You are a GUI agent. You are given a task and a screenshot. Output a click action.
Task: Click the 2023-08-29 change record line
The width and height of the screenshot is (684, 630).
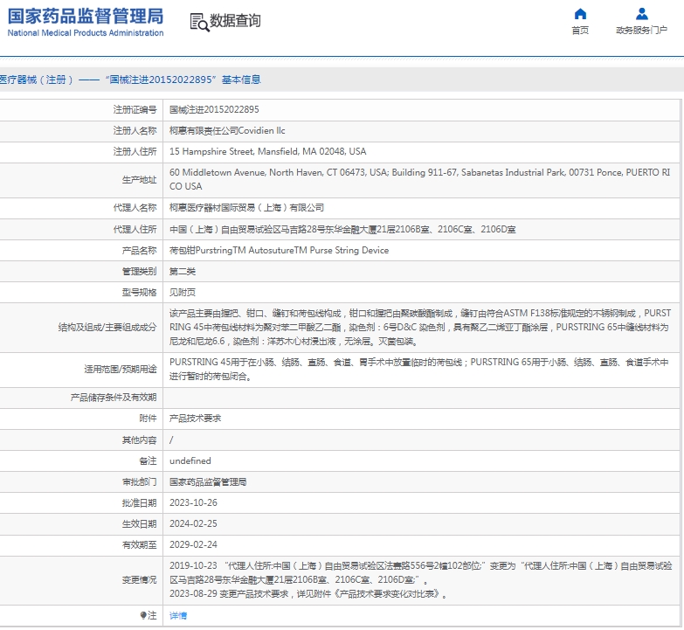(308, 594)
